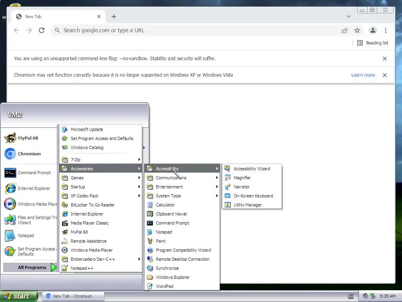Expand the Communications submenu
Viewport: 402px width, 302px height.
(x=182, y=178)
